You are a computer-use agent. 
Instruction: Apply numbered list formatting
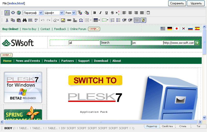coord(113,20)
